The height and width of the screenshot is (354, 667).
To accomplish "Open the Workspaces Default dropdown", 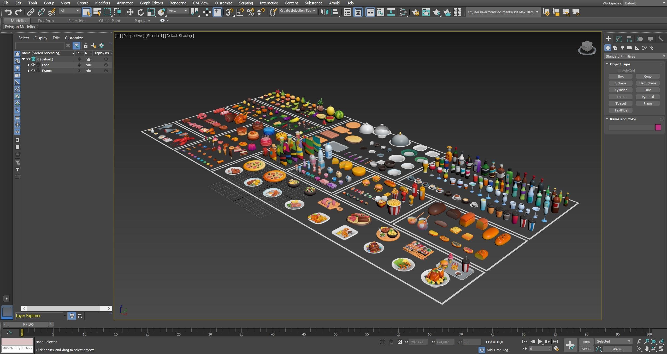I will click(645, 3).
